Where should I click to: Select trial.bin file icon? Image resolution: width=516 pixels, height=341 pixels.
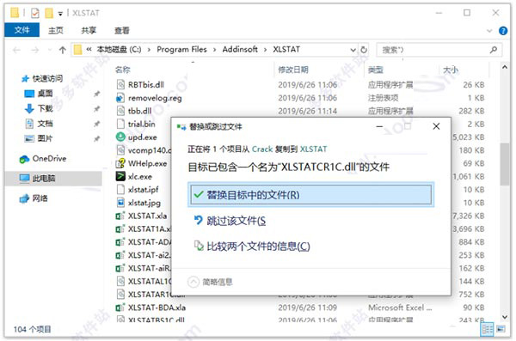pos(120,124)
